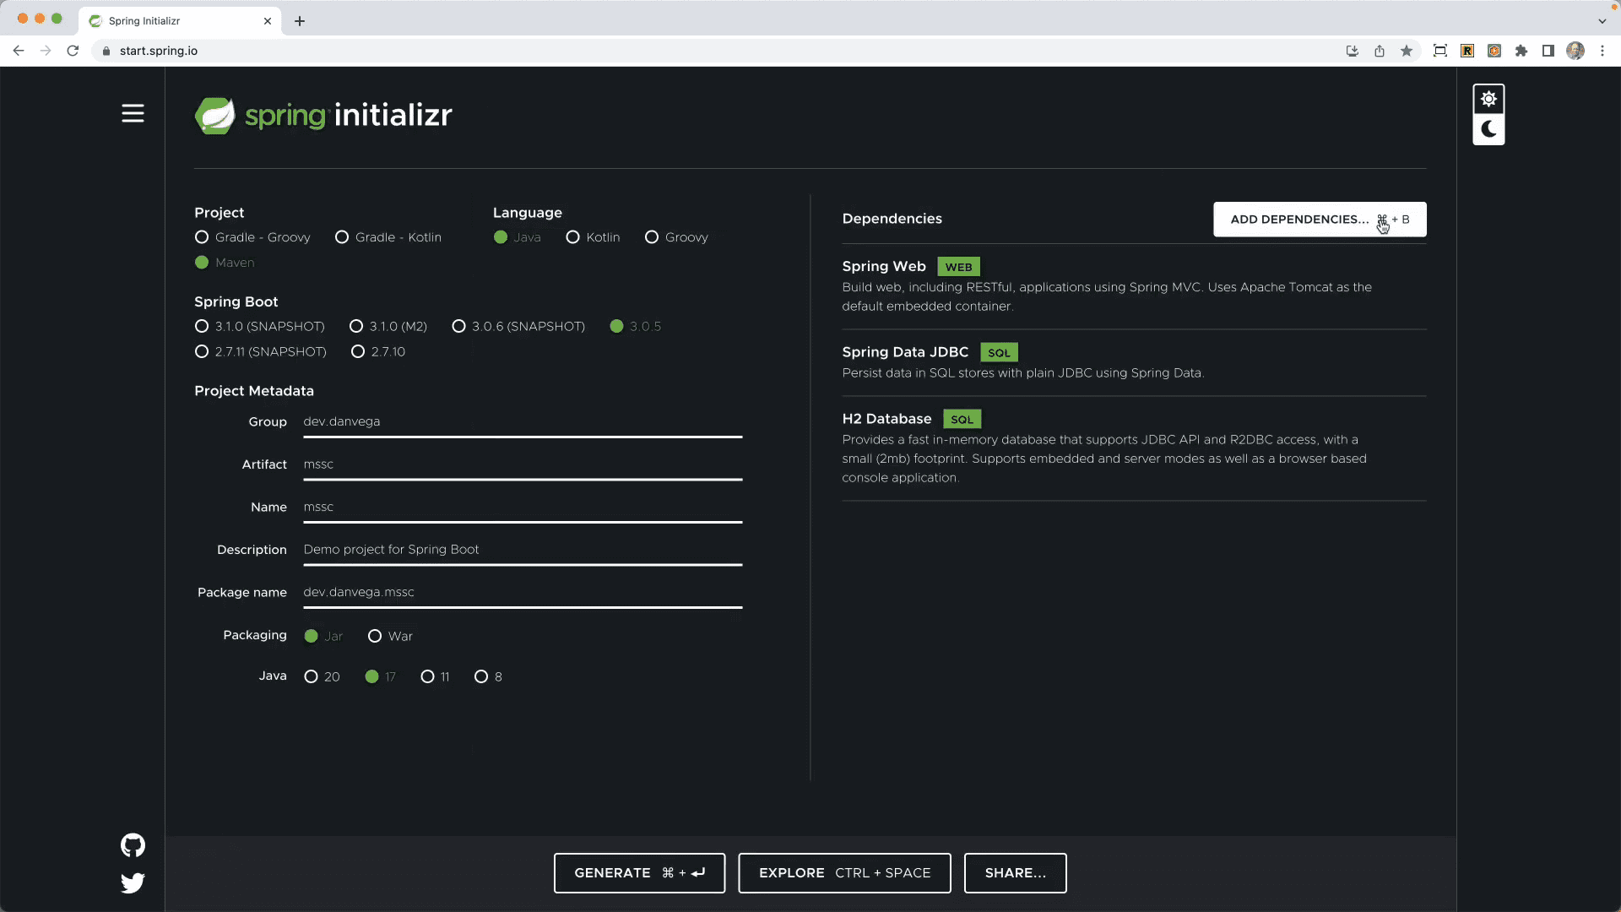The width and height of the screenshot is (1621, 912).
Task: Click the share page icon in toolbar
Action: click(1380, 51)
